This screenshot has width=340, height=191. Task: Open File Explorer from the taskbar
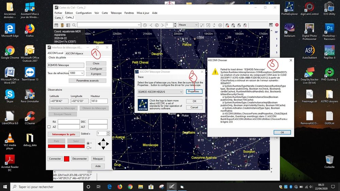(x=140, y=187)
